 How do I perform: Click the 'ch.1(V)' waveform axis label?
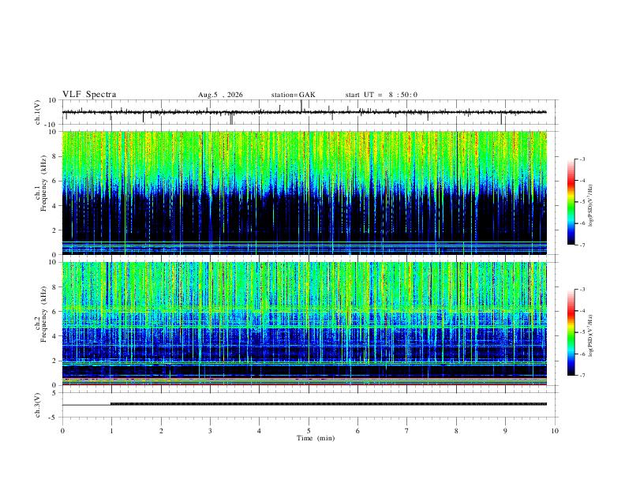coord(38,112)
